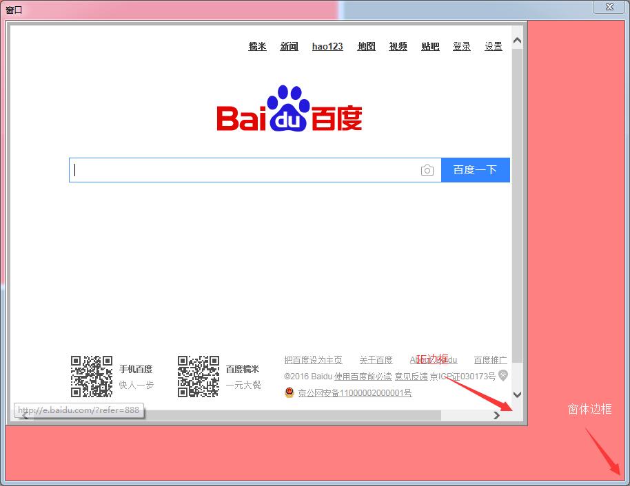This screenshot has width=630, height=486.
Task: Click the vertical scrollbar down arrow
Action: pos(518,394)
